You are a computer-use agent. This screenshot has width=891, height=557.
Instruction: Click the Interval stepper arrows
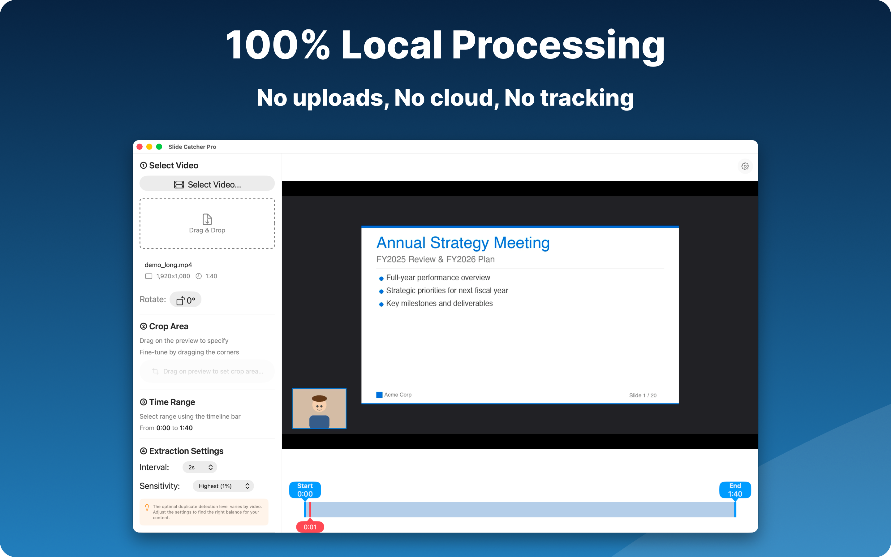(211, 467)
